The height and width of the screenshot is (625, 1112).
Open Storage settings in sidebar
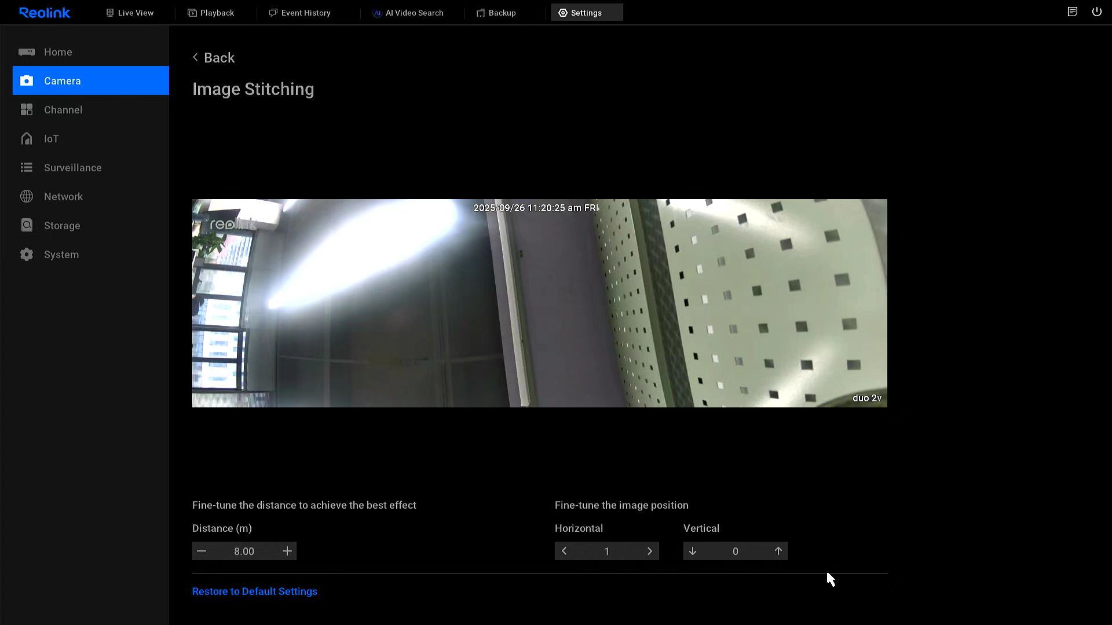(x=62, y=226)
